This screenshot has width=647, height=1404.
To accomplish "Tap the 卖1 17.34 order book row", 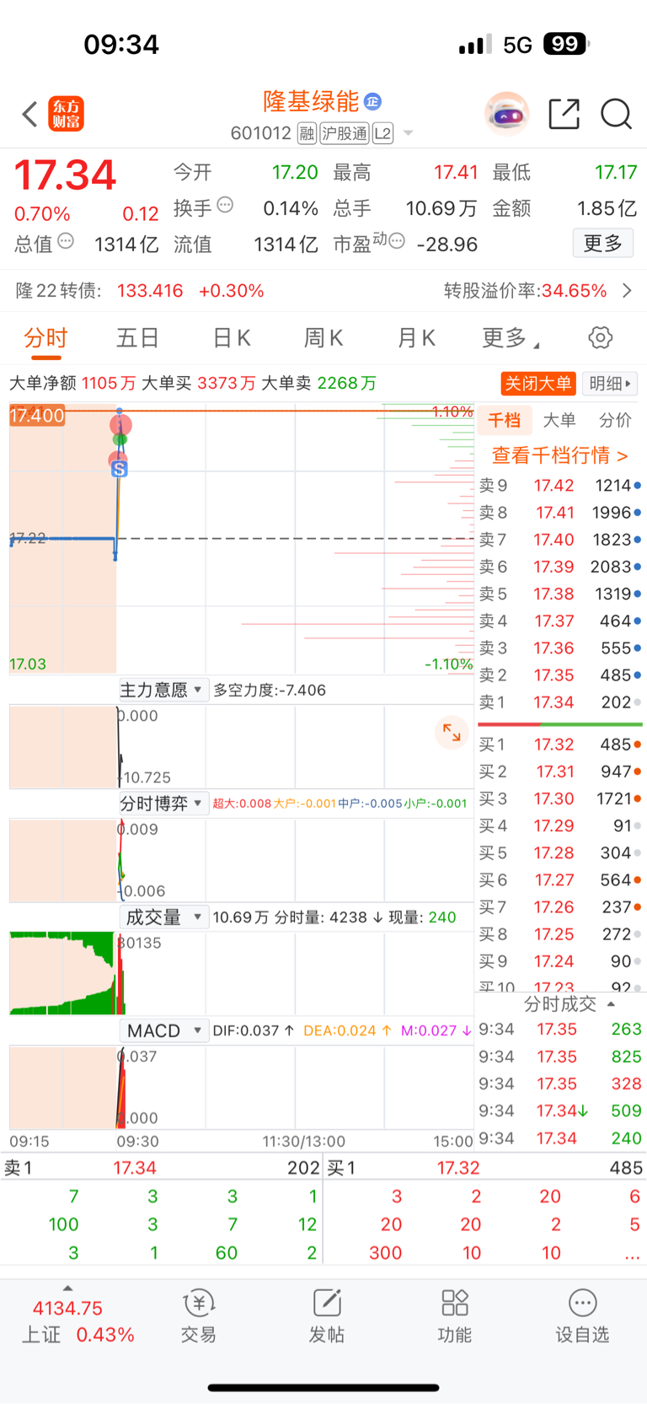I will (560, 702).
